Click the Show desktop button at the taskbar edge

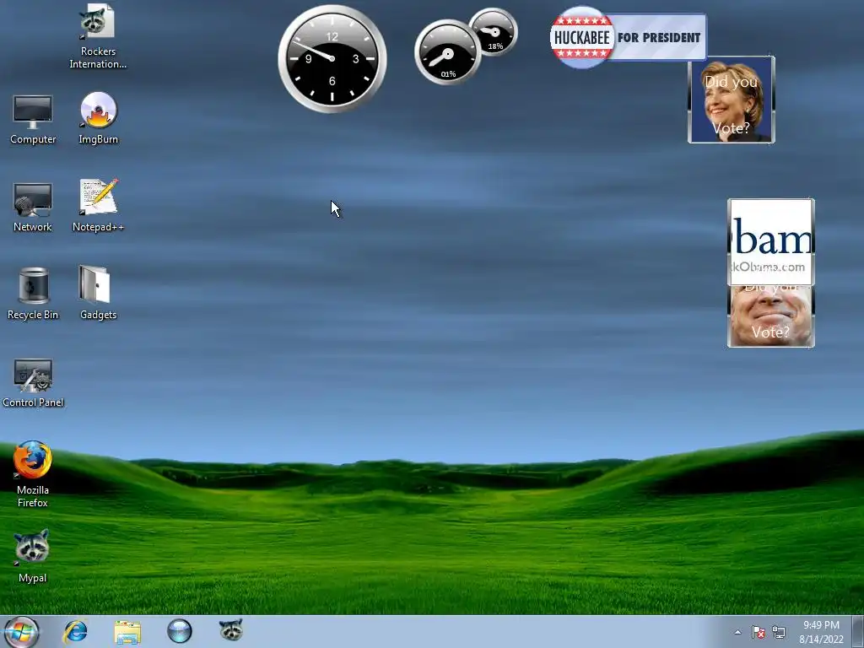(x=858, y=632)
